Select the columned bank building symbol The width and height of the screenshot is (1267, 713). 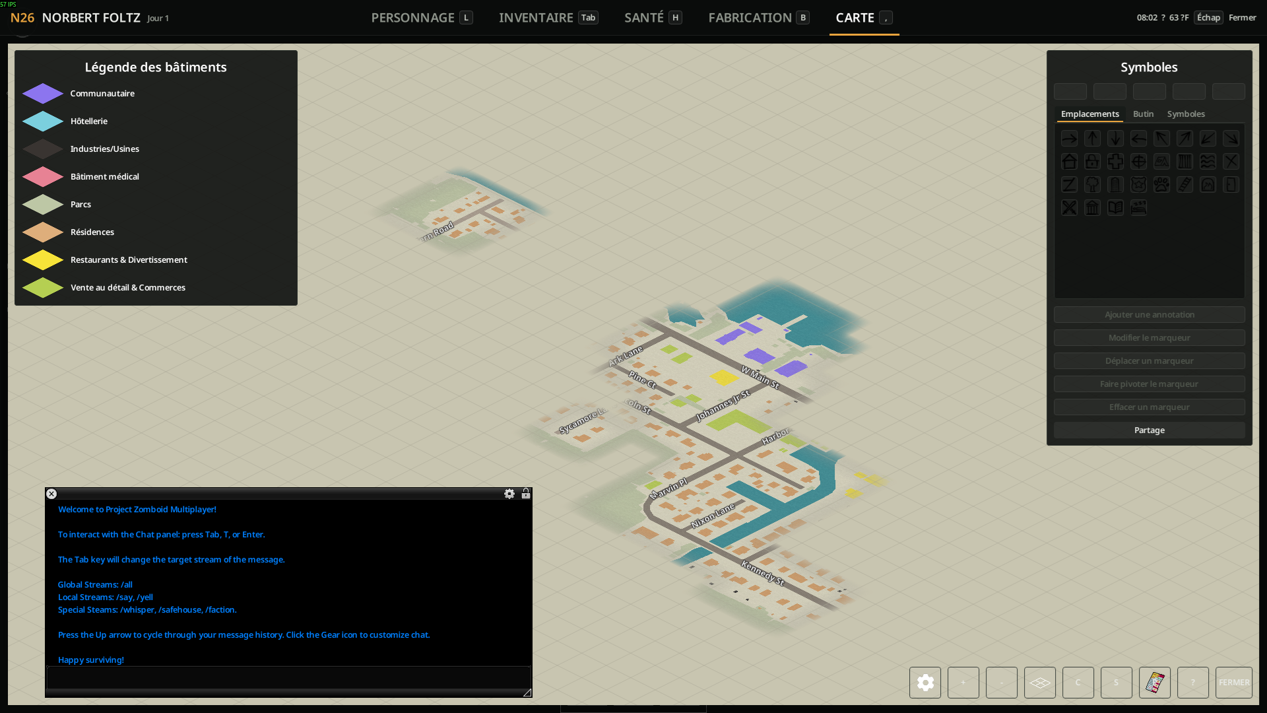(x=1092, y=207)
